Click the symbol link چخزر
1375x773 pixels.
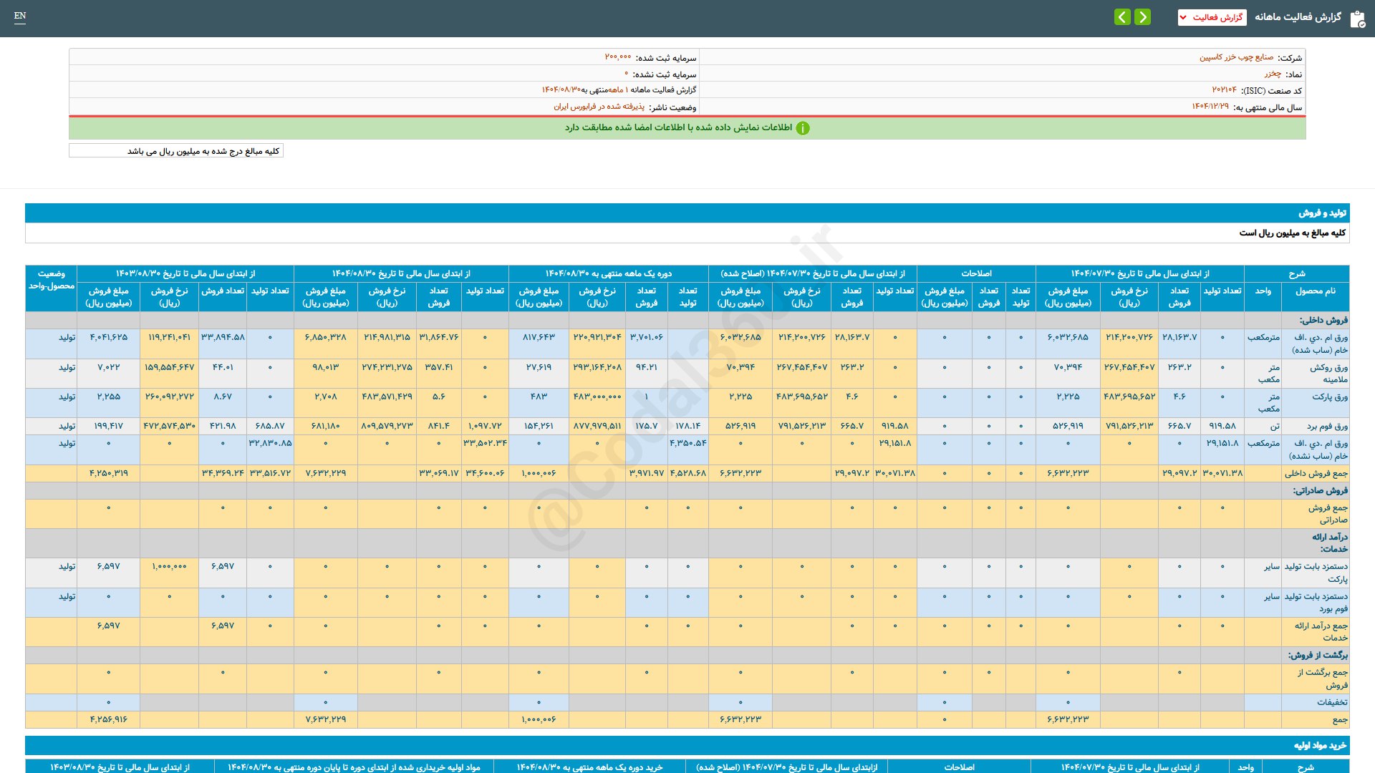tap(1272, 74)
